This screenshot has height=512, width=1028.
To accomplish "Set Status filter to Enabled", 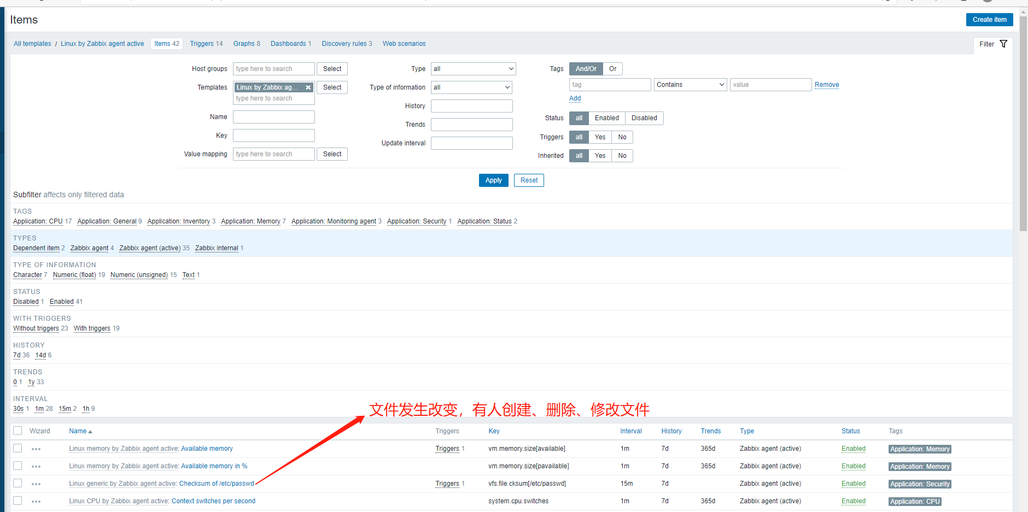I will coord(606,118).
